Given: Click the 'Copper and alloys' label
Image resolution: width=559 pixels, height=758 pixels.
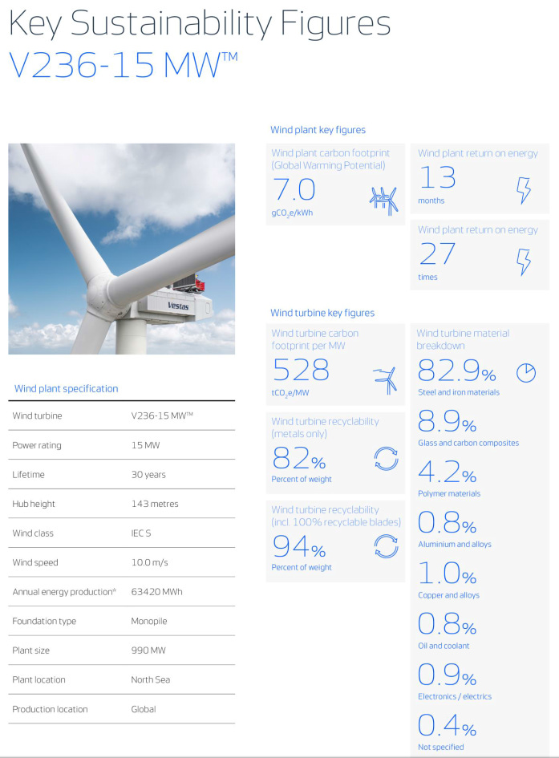Looking at the screenshot, I should [448, 595].
